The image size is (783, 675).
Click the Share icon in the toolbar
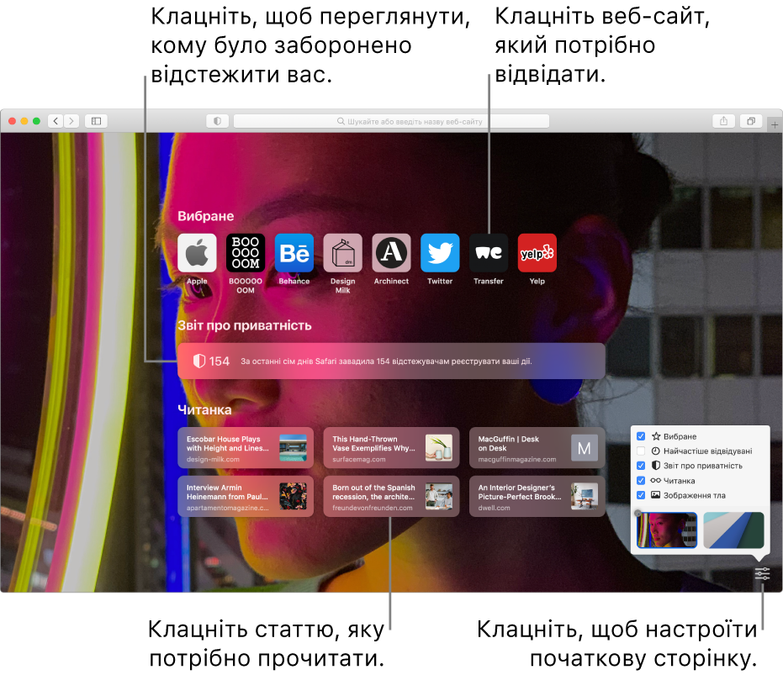tap(724, 120)
